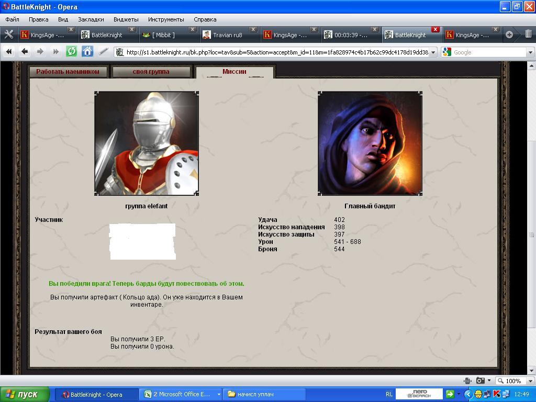Click the page scrollbar down arrow
Viewport: 536px width, 402px height.
coord(531,370)
